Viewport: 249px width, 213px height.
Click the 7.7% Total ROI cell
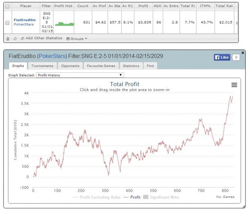click(188, 22)
